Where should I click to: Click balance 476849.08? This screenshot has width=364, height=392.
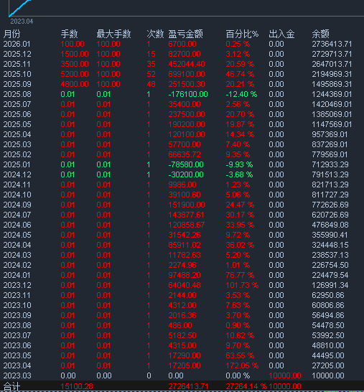pyautogui.click(x=330, y=225)
